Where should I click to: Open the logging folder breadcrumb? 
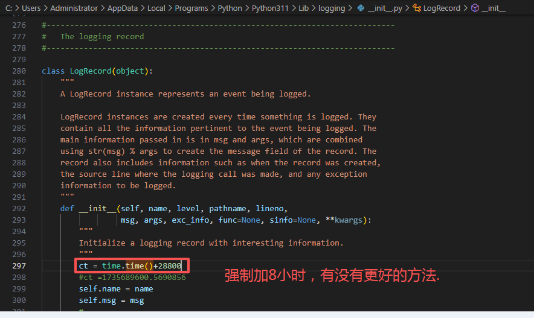(332, 8)
